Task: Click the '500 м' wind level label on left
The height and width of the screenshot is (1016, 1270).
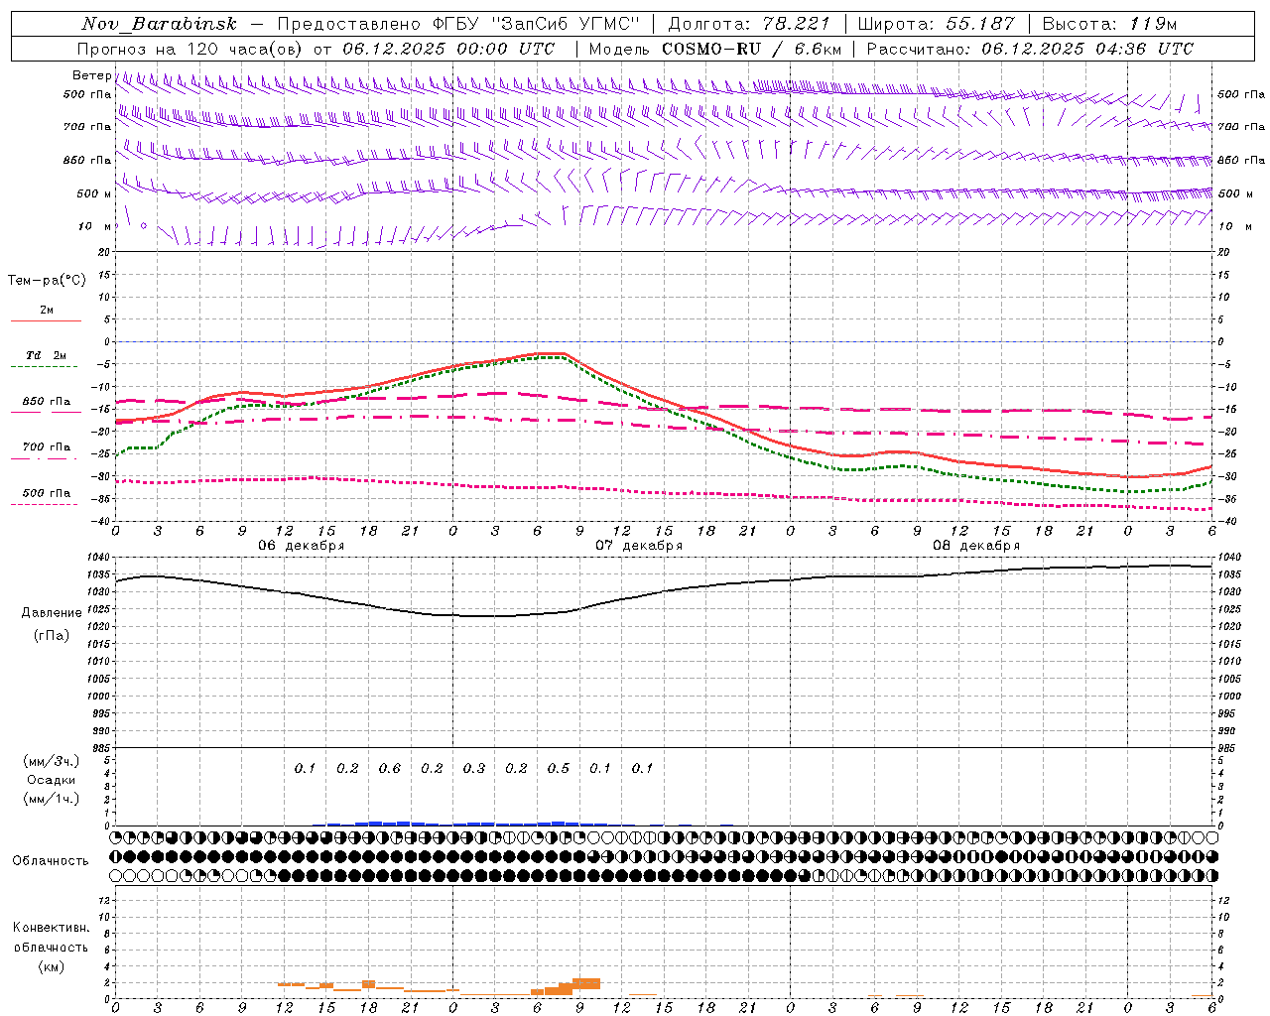Action: (x=94, y=193)
